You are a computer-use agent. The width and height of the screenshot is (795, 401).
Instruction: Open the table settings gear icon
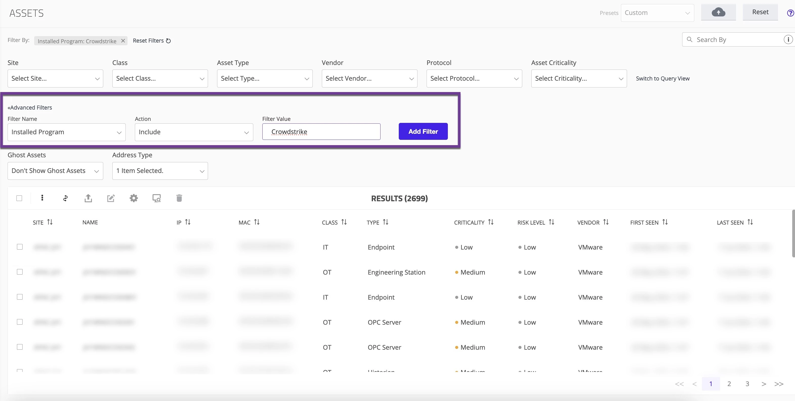134,198
